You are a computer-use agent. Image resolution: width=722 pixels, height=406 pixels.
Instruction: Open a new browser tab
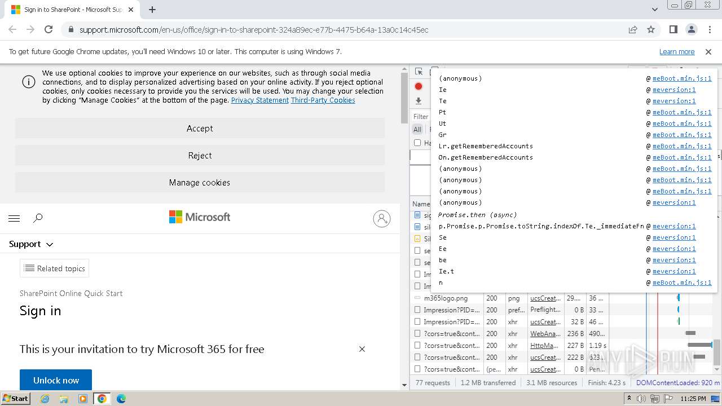point(152,10)
